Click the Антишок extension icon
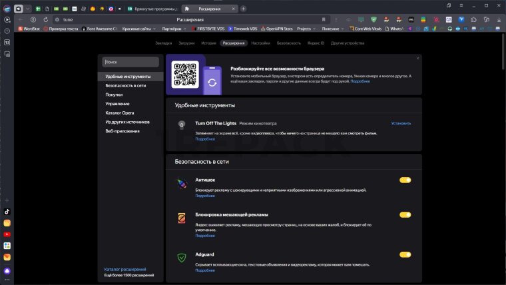The image size is (506, 285). (181, 182)
